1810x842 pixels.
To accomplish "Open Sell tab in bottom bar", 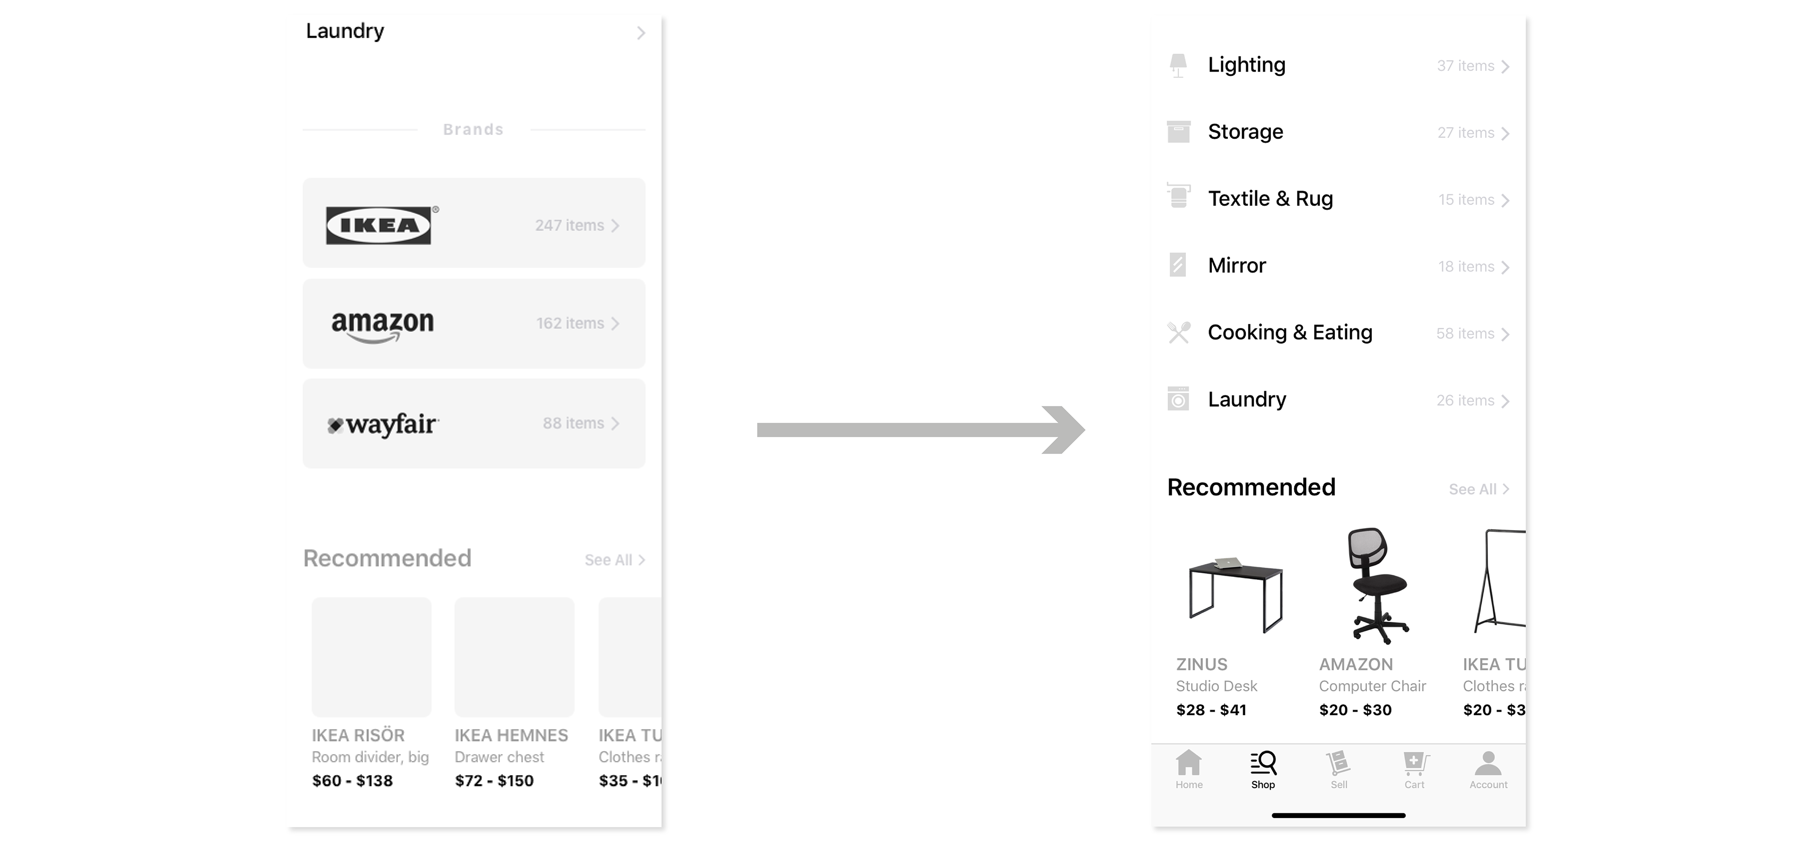I will [x=1339, y=769].
